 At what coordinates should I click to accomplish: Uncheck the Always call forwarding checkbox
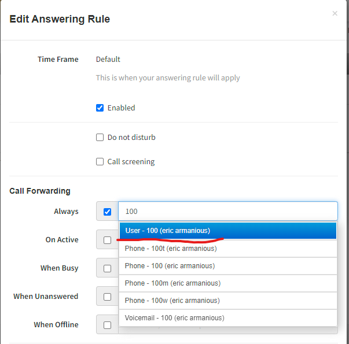pyautogui.click(x=107, y=212)
